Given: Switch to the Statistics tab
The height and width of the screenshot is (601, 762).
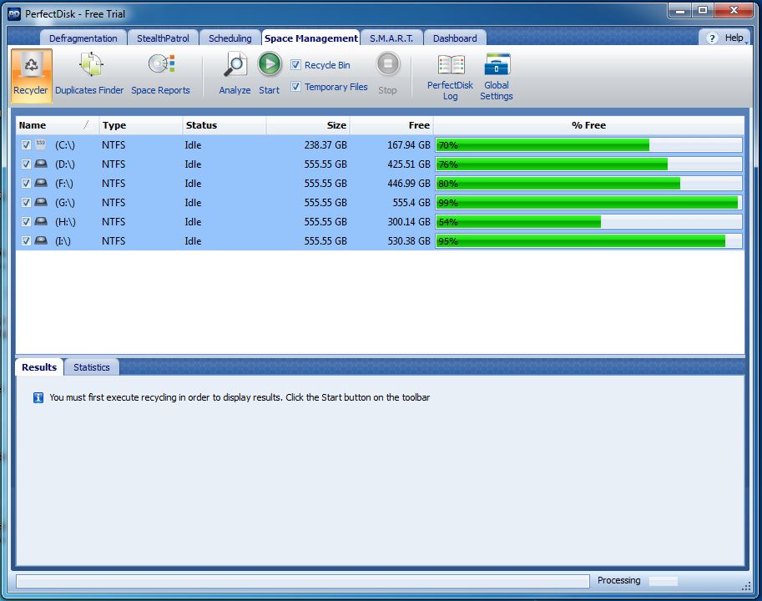Looking at the screenshot, I should [91, 367].
